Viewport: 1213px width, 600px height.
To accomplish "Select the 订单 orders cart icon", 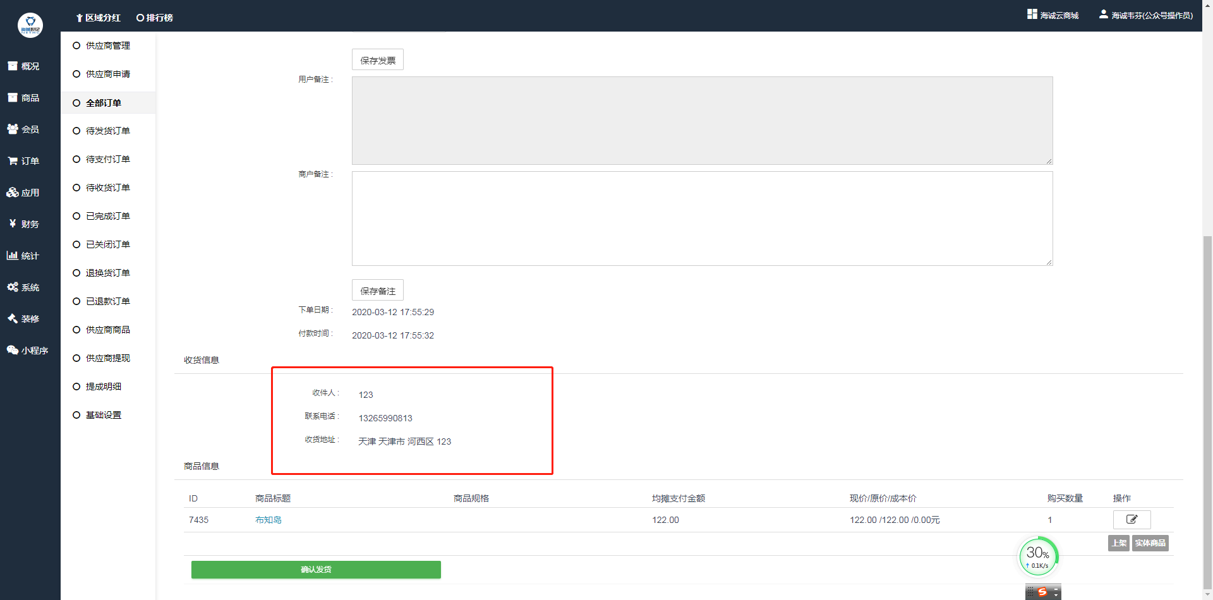I will [x=13, y=161].
